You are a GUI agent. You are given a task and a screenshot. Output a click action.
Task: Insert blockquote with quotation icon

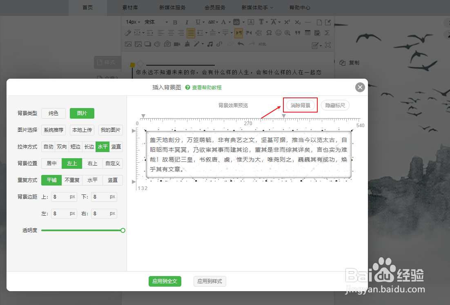point(298,33)
